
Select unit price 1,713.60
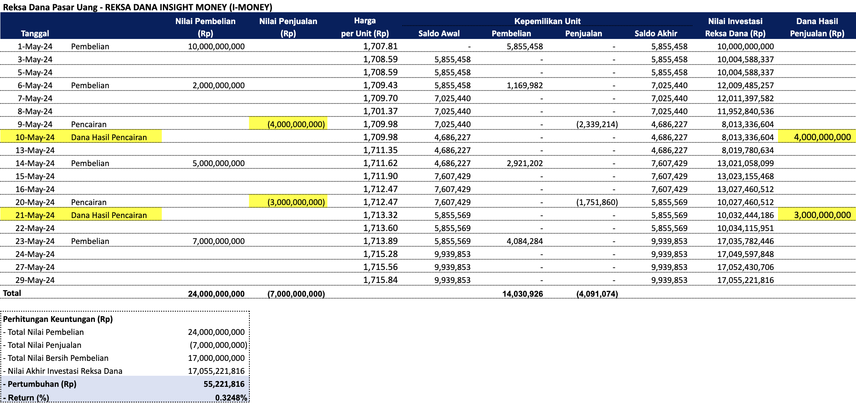click(380, 228)
